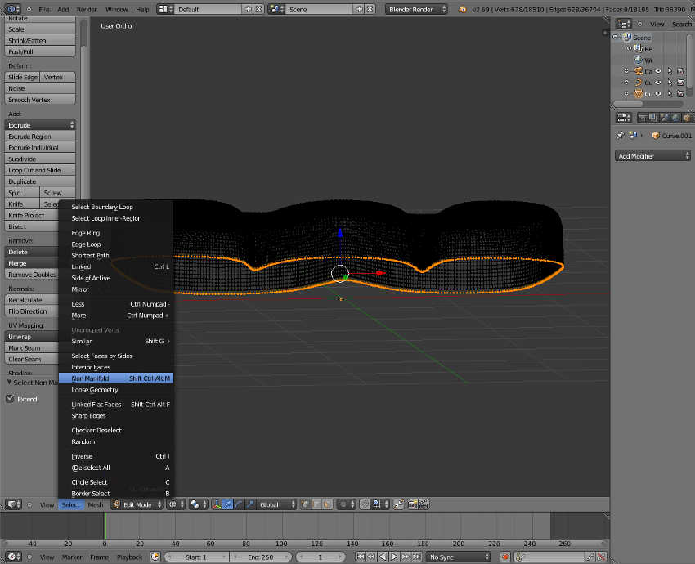
Task: Open the Mesh menu in 3D header
Action: 96,504
